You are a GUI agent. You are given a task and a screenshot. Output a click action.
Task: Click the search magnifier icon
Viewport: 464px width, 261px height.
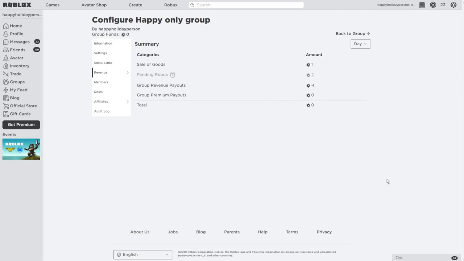click(192, 5)
